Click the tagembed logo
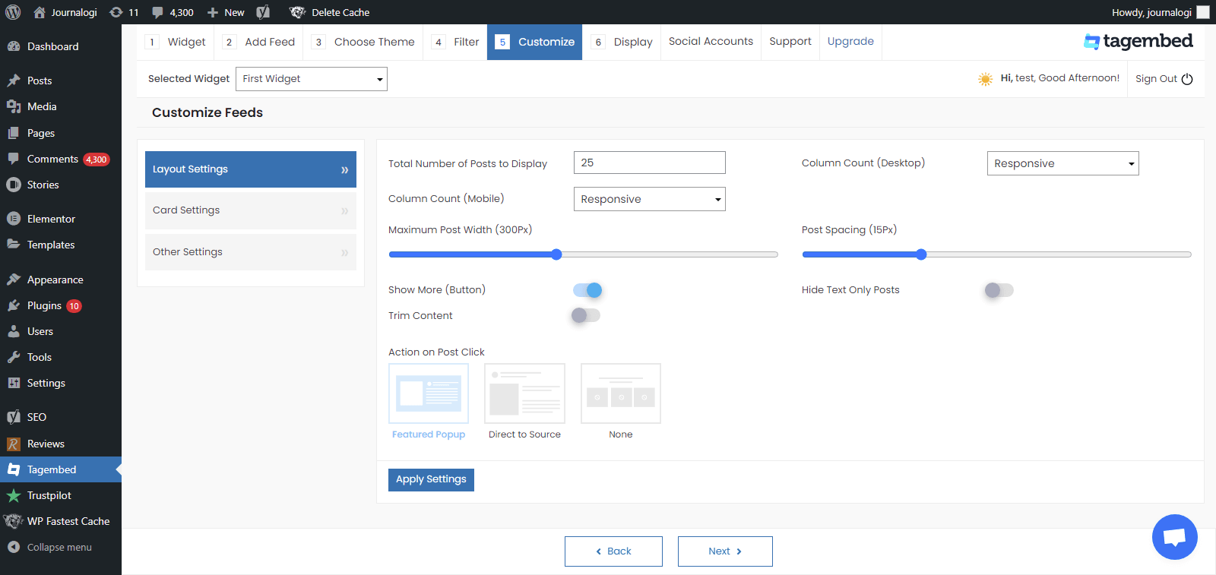Viewport: 1216px width, 575px height. [1138, 41]
